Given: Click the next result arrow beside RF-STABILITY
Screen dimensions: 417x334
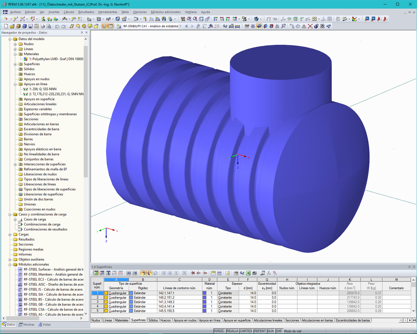Looking at the screenshot, I should coord(192,26).
